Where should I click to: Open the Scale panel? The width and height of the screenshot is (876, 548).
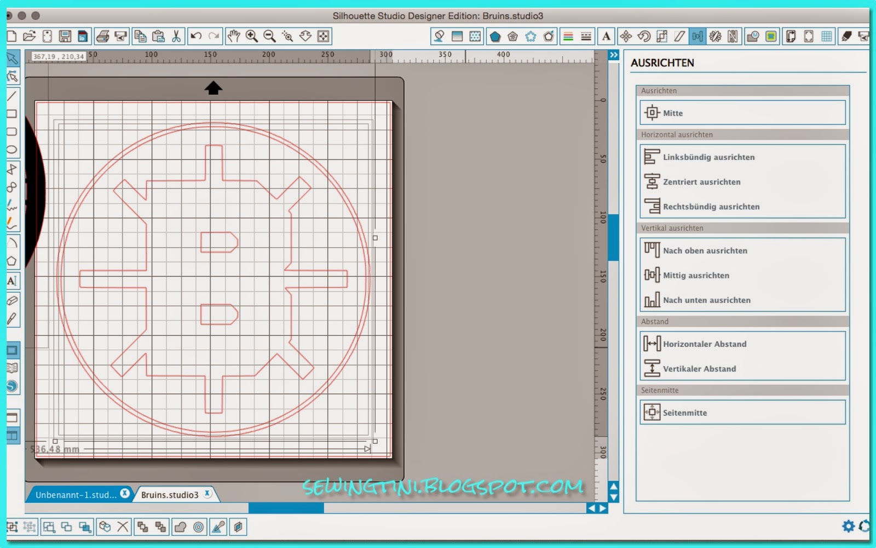[662, 36]
